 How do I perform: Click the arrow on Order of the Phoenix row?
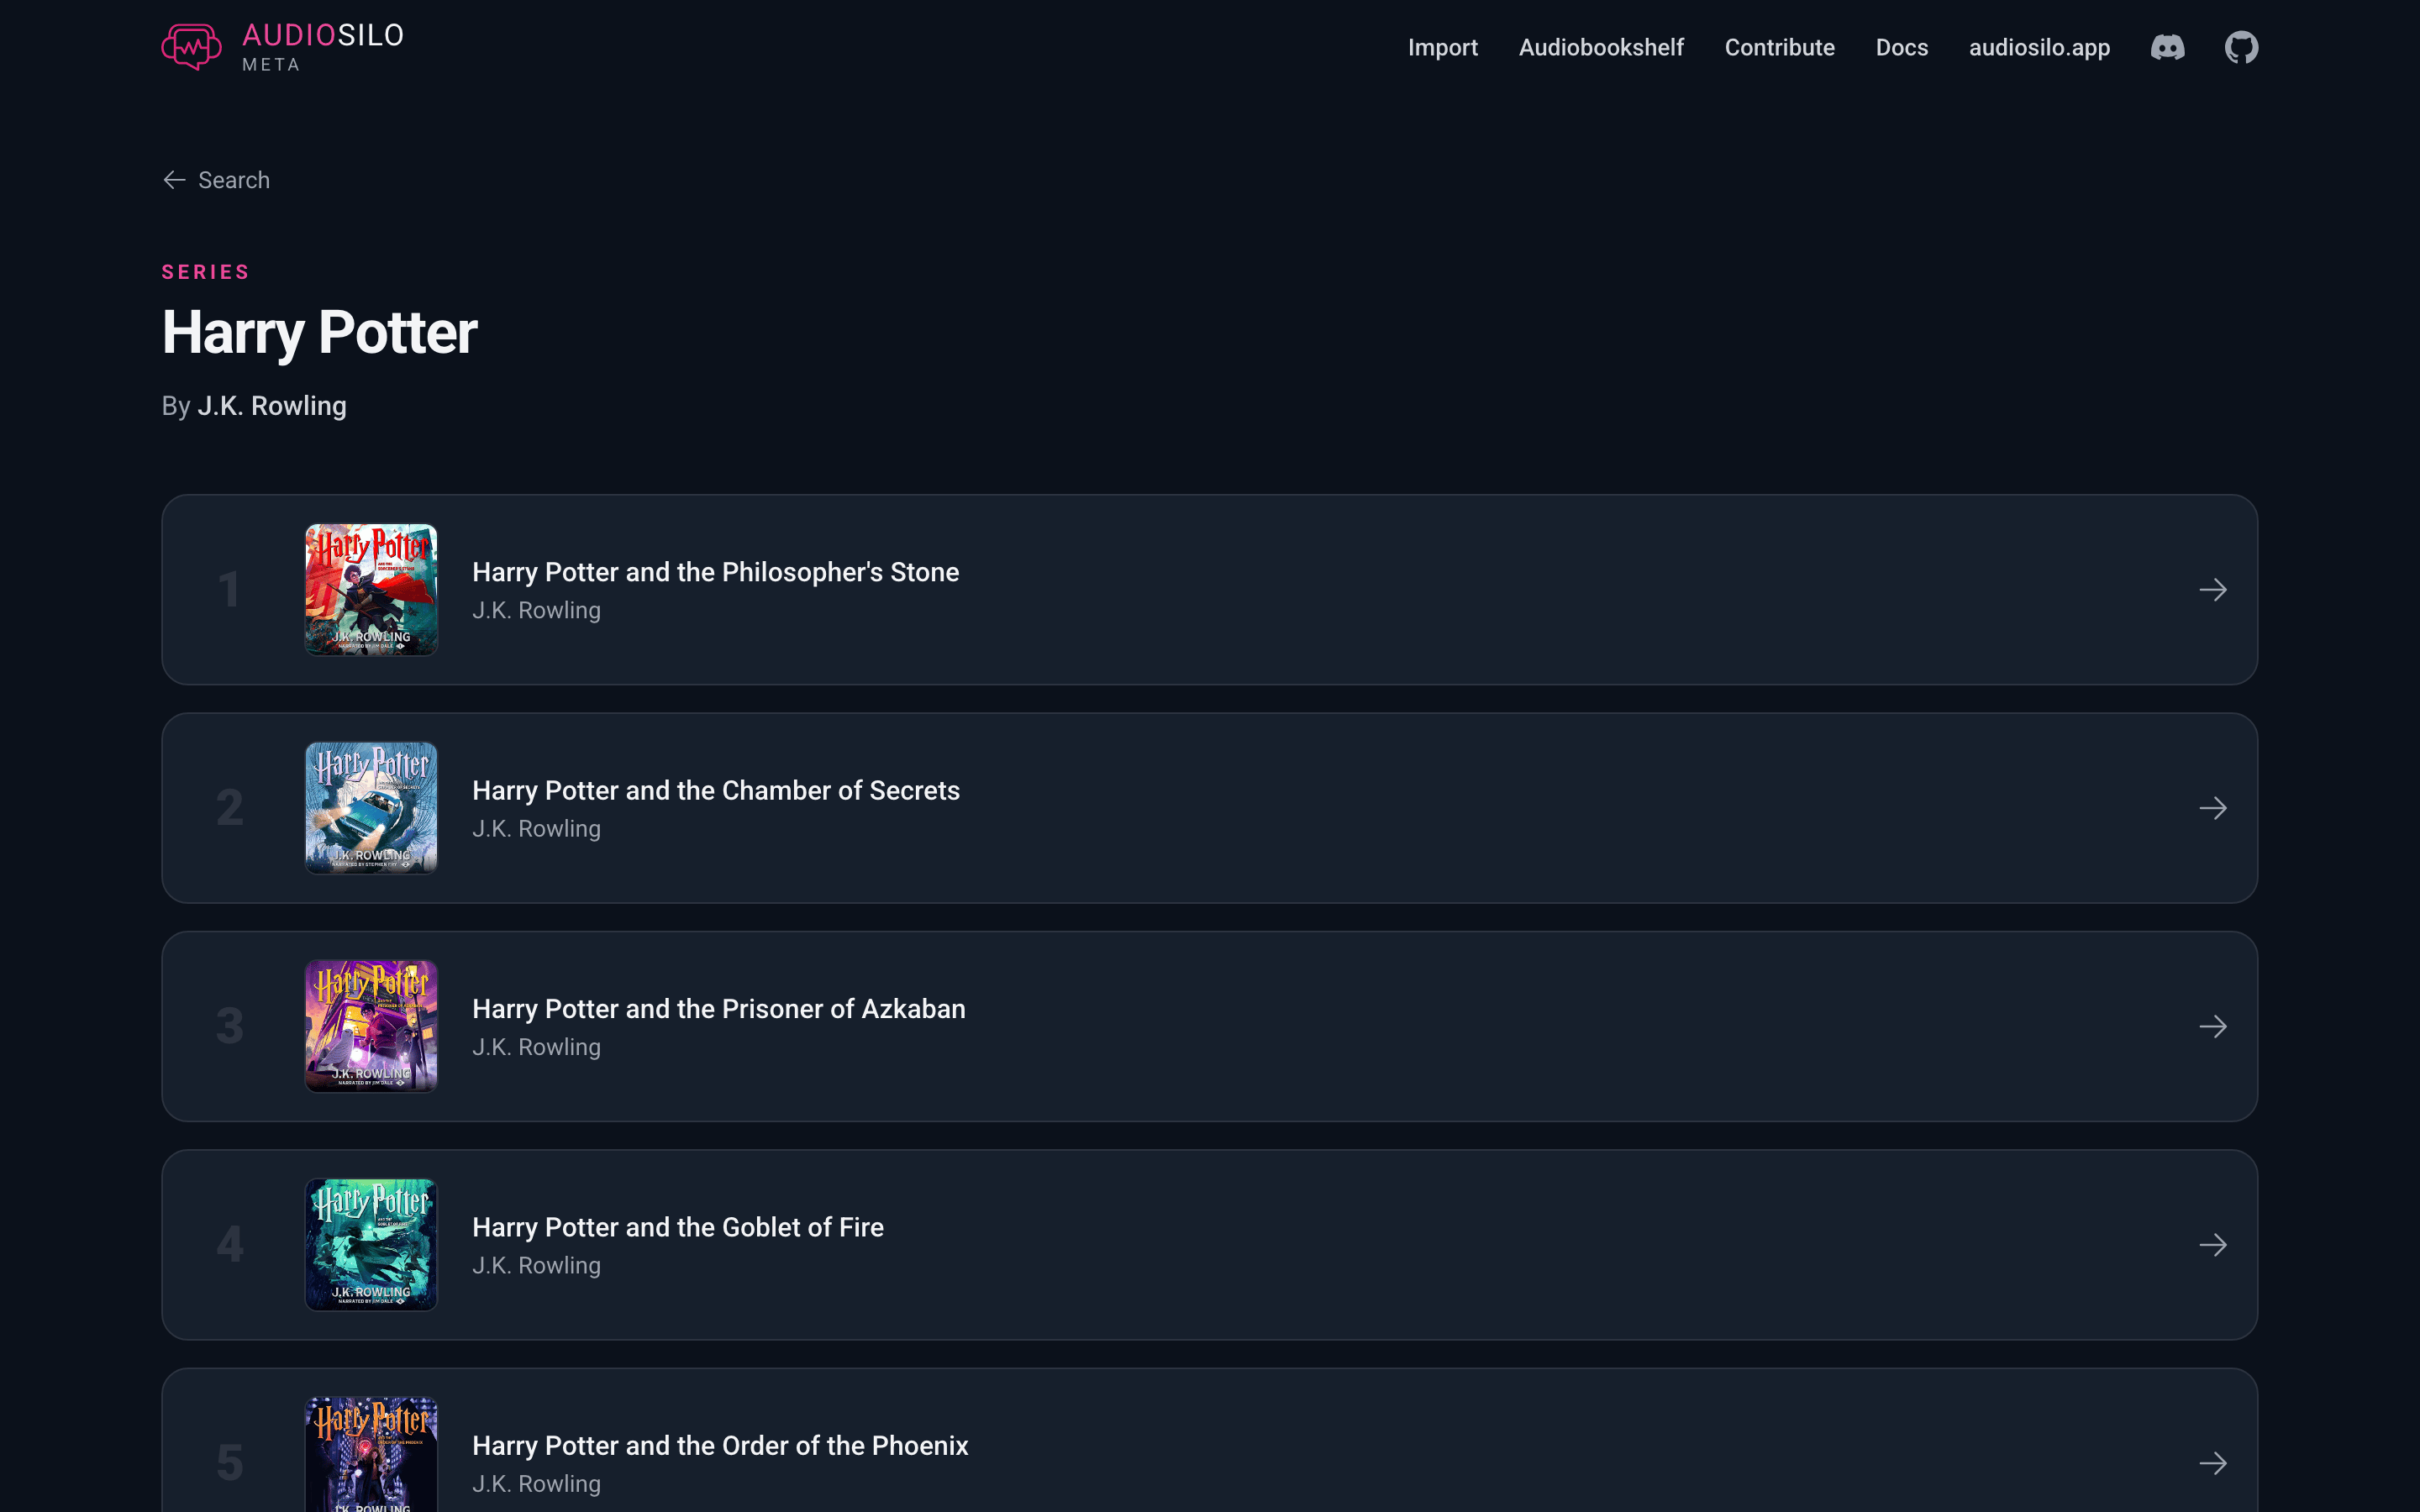(x=2213, y=1463)
